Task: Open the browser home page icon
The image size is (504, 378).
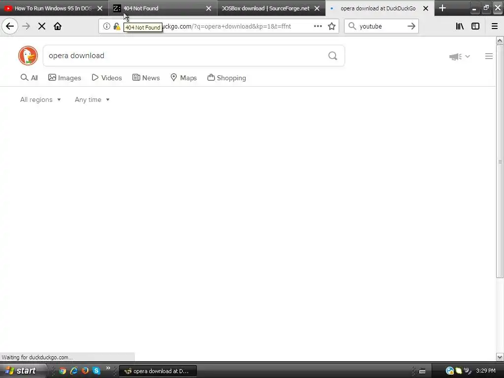Action: tap(58, 27)
